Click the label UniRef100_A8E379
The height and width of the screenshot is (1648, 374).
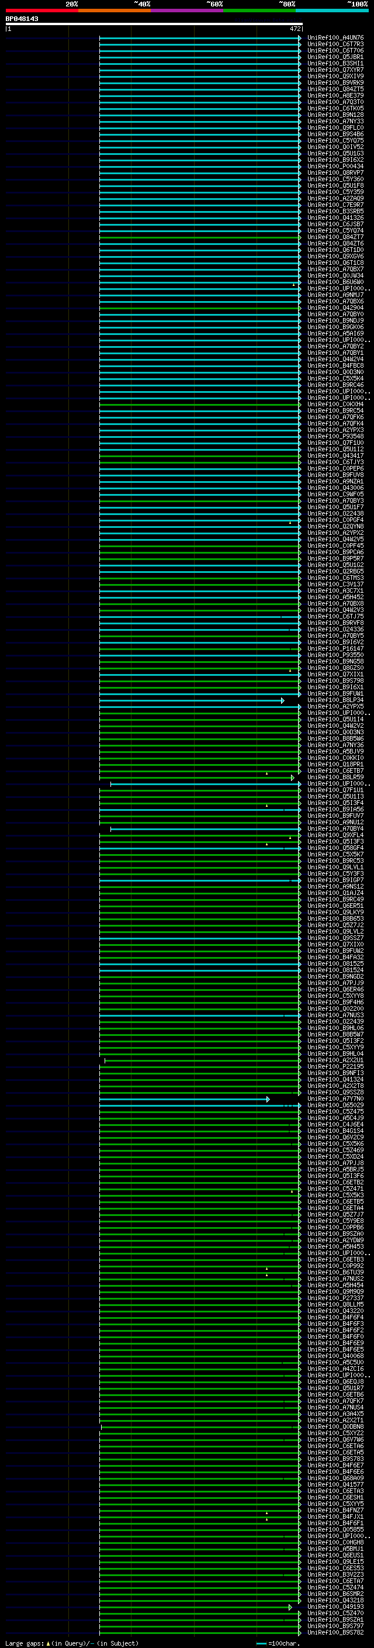pyautogui.click(x=335, y=96)
